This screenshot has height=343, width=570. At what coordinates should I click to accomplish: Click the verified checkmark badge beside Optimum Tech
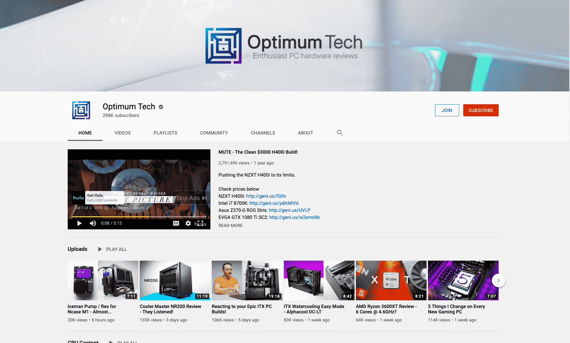pyautogui.click(x=161, y=107)
